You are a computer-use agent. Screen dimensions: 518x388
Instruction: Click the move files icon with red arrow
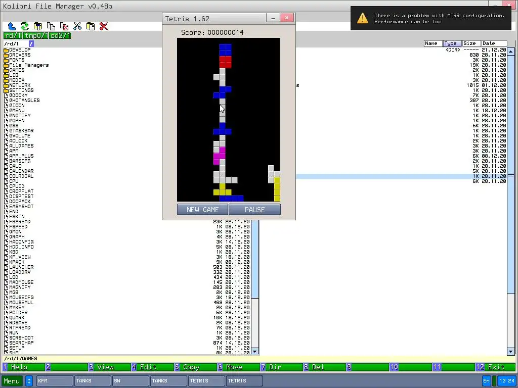(64, 26)
